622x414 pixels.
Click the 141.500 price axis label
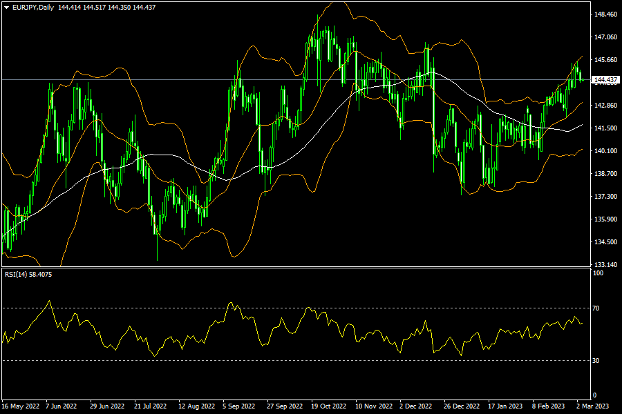pyautogui.click(x=605, y=128)
